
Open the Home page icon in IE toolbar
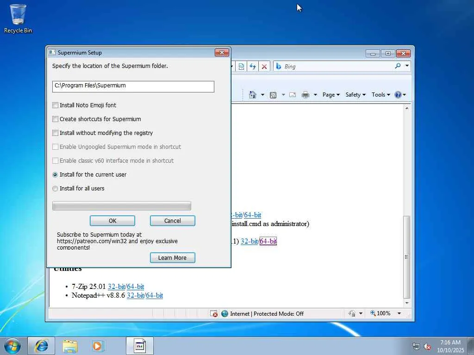tap(252, 95)
